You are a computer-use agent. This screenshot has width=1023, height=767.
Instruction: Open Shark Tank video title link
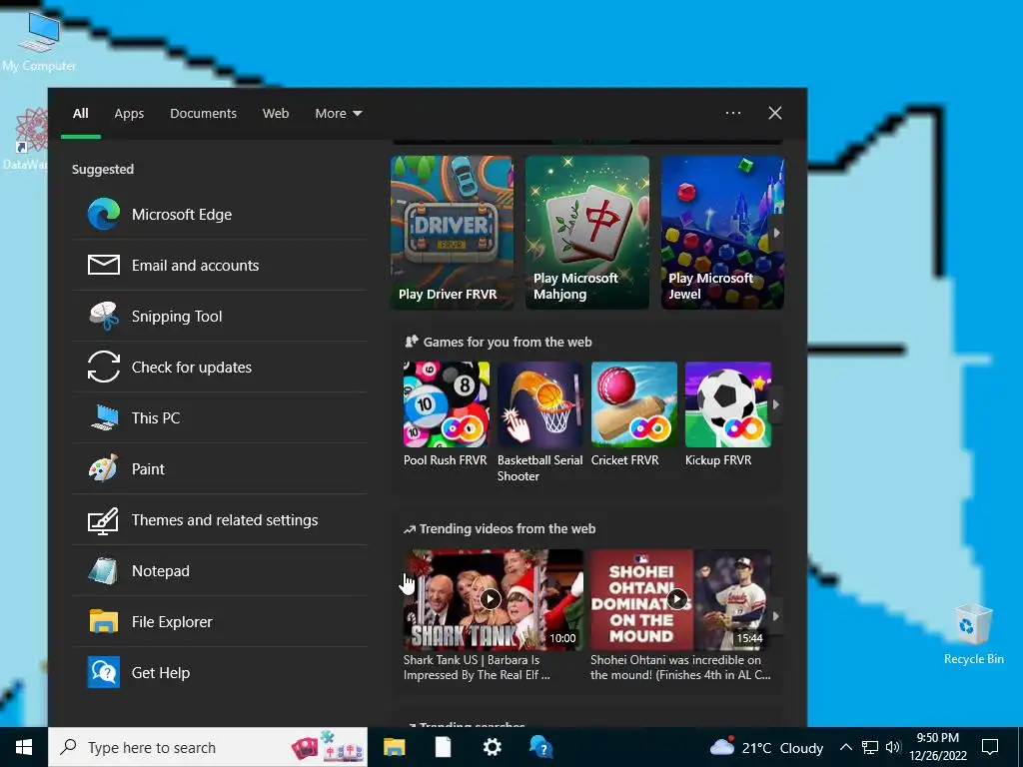[x=477, y=667]
